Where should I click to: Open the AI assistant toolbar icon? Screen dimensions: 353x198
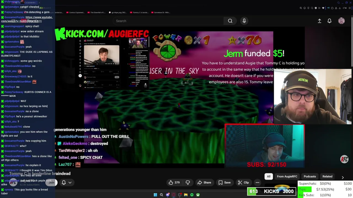pos(345,8)
